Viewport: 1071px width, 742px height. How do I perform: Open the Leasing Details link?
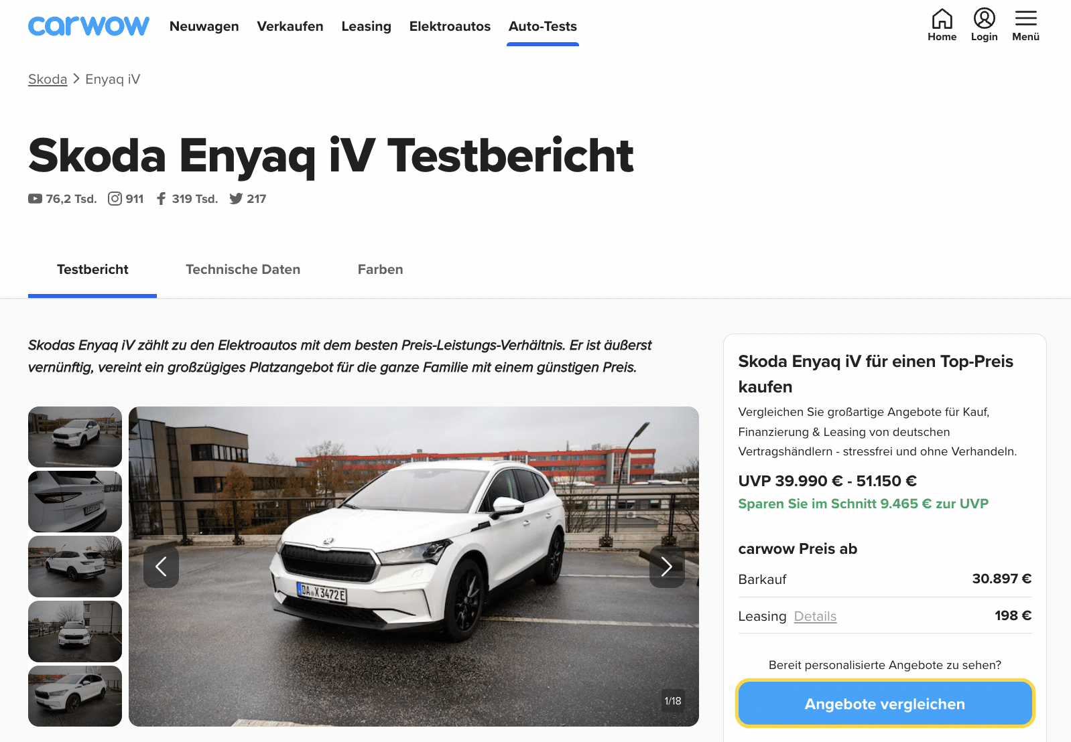(x=815, y=616)
